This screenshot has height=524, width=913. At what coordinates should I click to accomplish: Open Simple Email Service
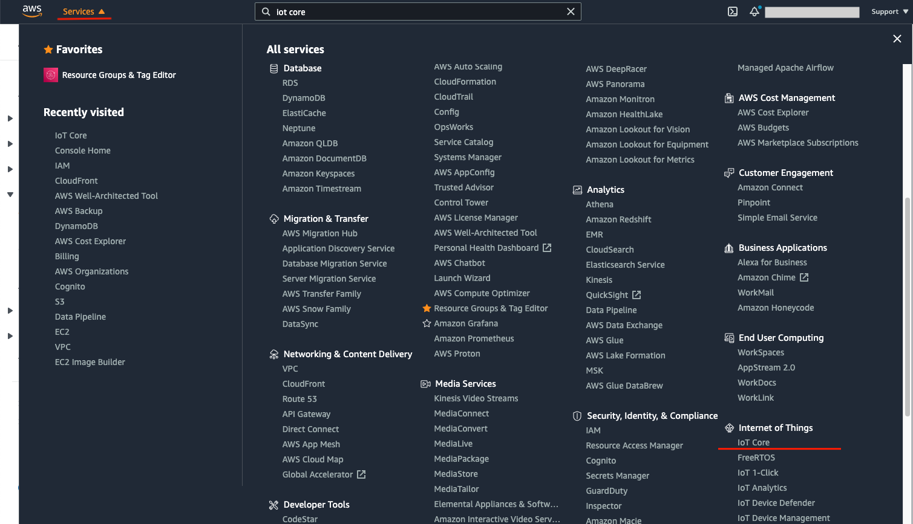coord(777,218)
